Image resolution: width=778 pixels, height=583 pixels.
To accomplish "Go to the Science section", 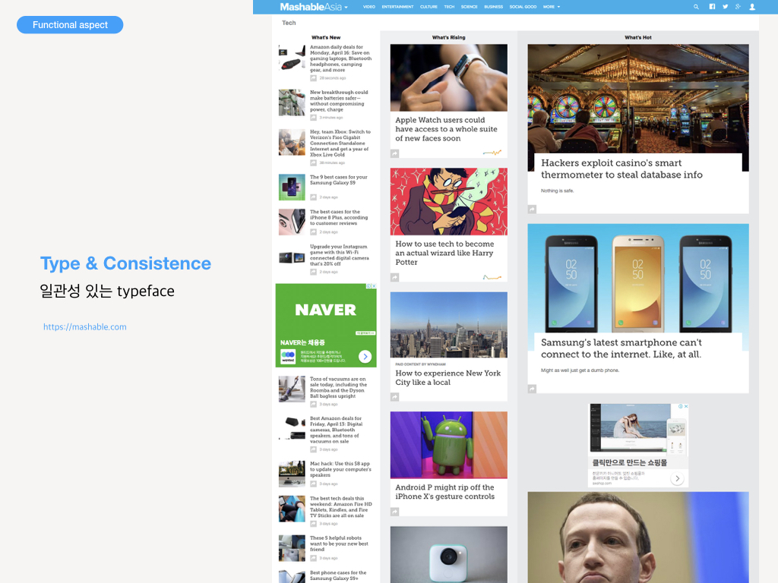I will 469,7.
